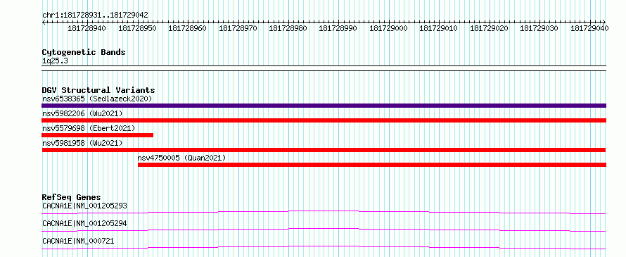Click ruler position 181728950

coord(137,28)
